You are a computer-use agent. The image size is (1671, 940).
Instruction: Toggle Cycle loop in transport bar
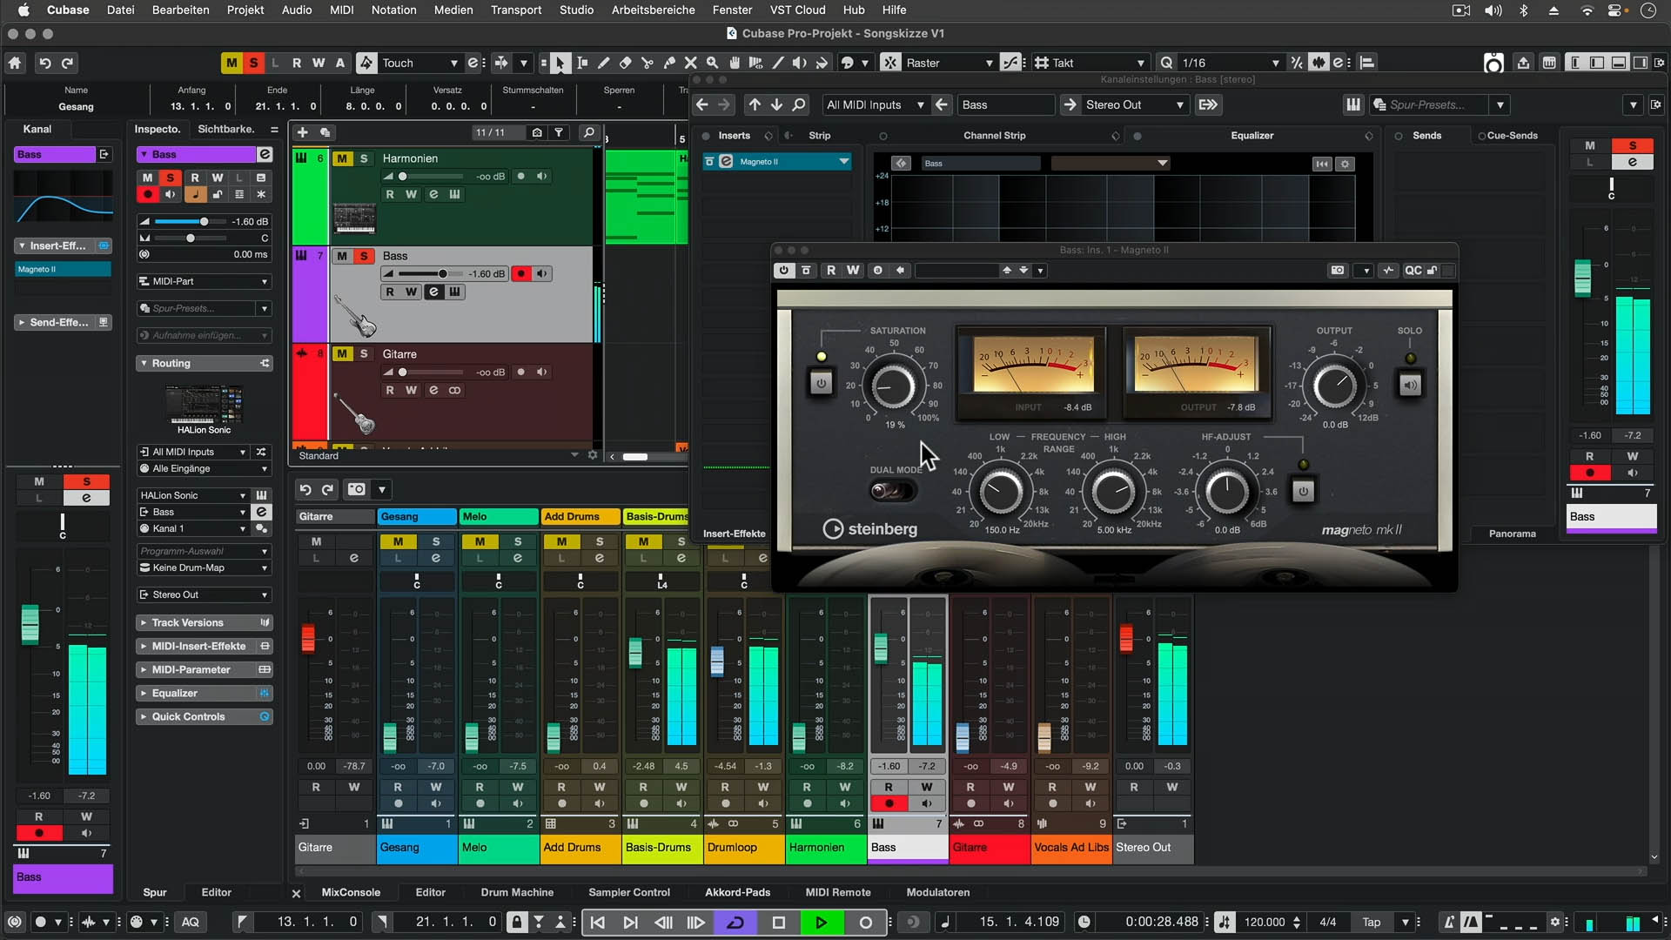(x=735, y=923)
